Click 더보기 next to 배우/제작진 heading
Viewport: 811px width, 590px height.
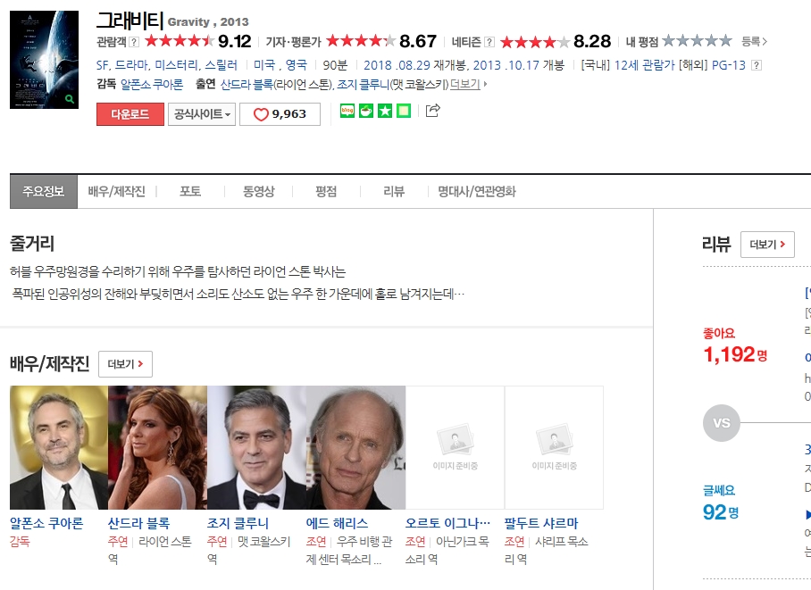tap(125, 364)
